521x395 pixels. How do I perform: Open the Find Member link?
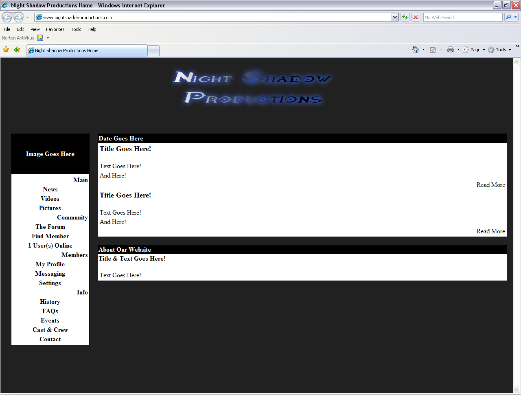pyautogui.click(x=50, y=236)
